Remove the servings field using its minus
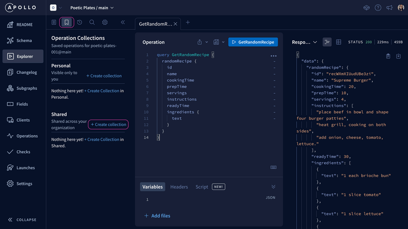Image resolution: width=408 pixels, height=229 pixels. (274, 93)
